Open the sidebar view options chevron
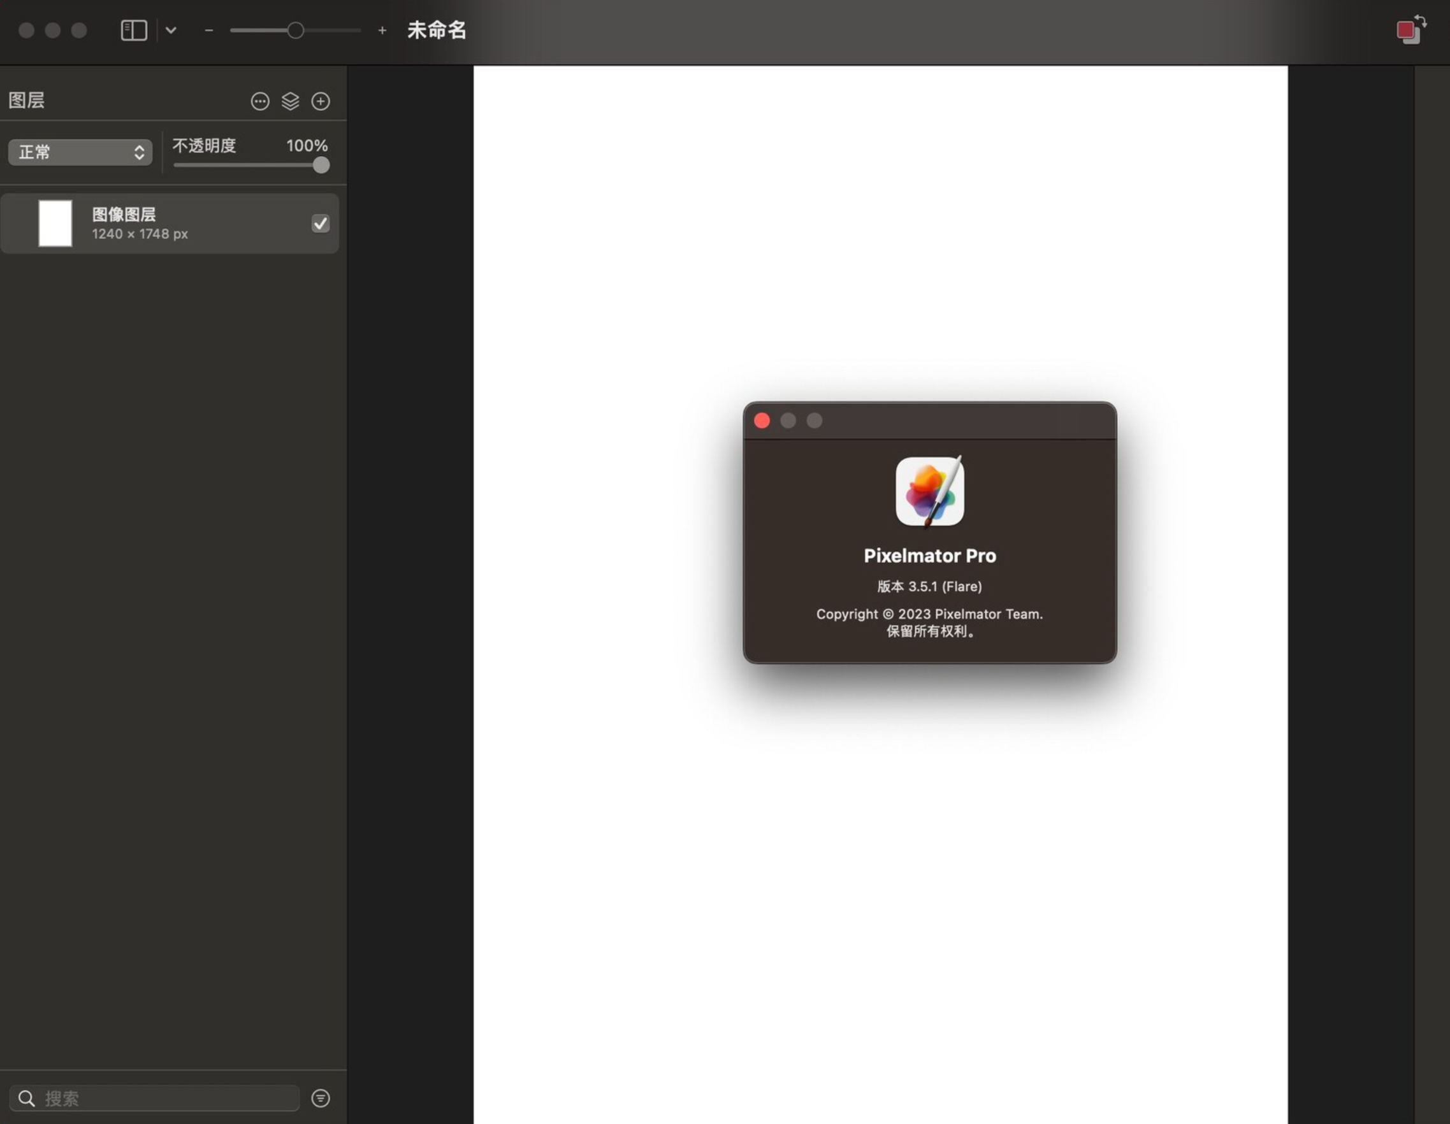Viewport: 1450px width, 1124px height. coord(171,30)
